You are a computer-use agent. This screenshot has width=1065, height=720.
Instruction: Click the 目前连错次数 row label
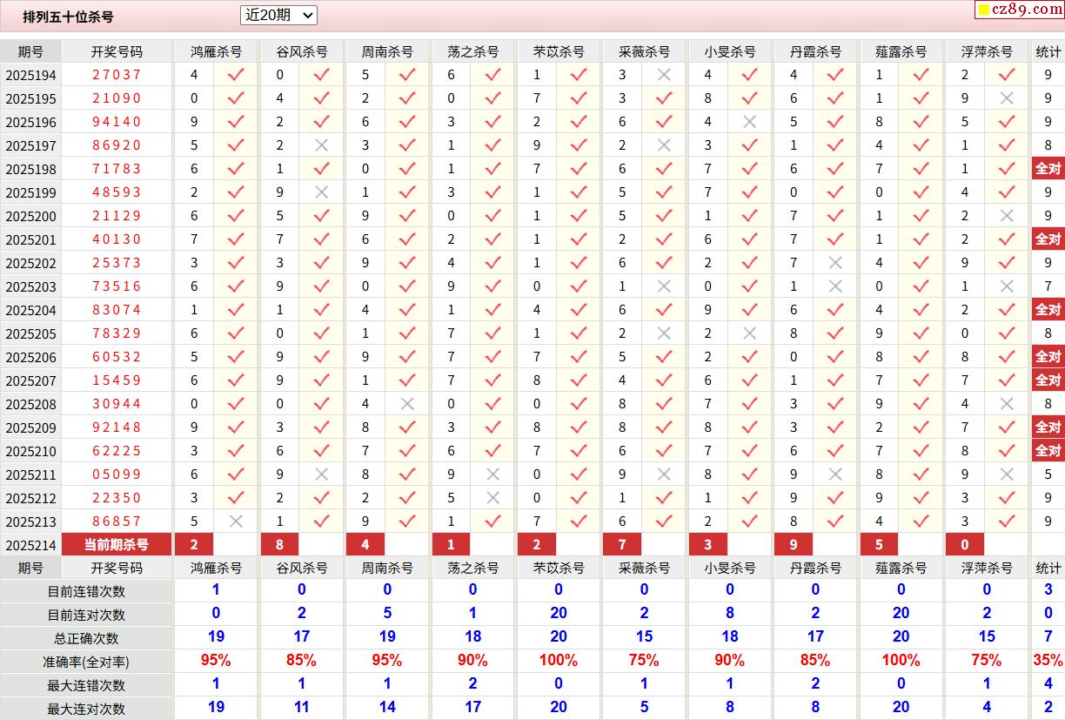(x=86, y=591)
